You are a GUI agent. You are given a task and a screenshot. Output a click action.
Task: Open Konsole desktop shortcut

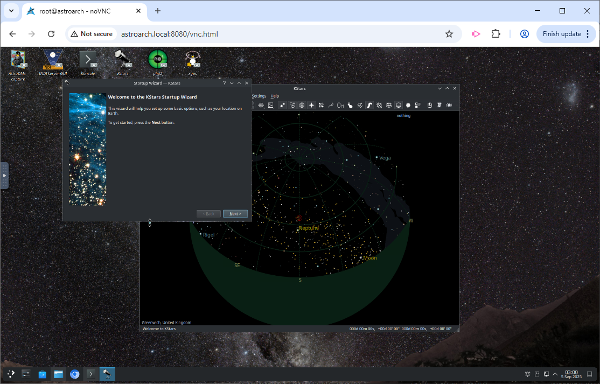(88, 62)
